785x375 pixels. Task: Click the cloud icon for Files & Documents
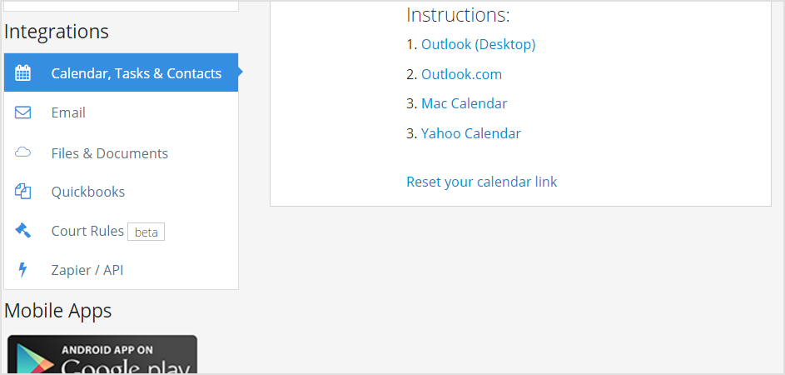coord(23,152)
